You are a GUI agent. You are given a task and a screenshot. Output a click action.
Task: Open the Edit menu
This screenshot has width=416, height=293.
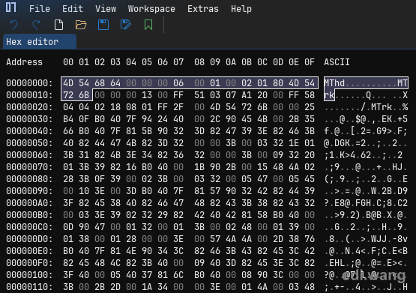pyautogui.click(x=73, y=9)
